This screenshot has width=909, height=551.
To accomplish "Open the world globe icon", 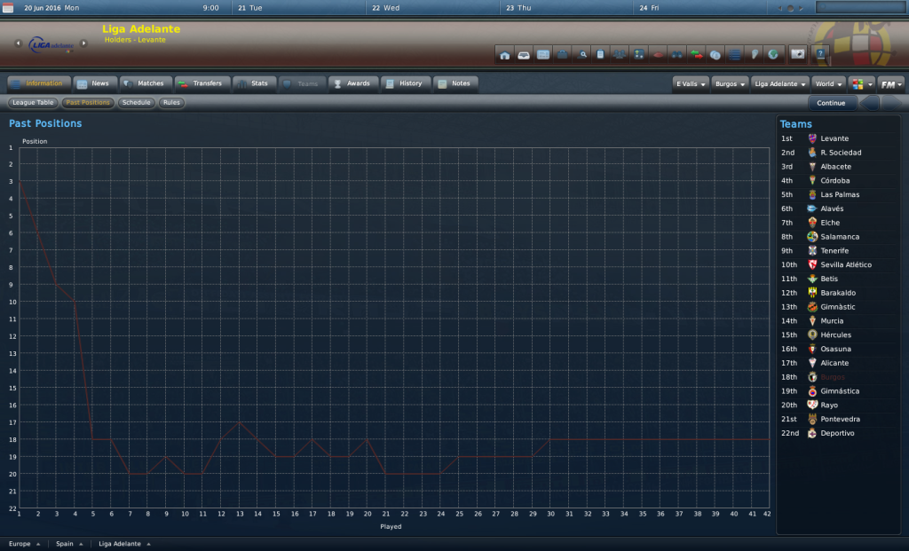I will [x=773, y=54].
